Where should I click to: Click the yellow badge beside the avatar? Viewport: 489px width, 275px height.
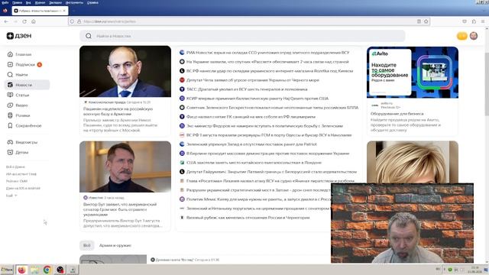(461, 36)
